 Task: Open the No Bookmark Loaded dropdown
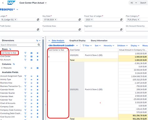[x=77, y=45]
